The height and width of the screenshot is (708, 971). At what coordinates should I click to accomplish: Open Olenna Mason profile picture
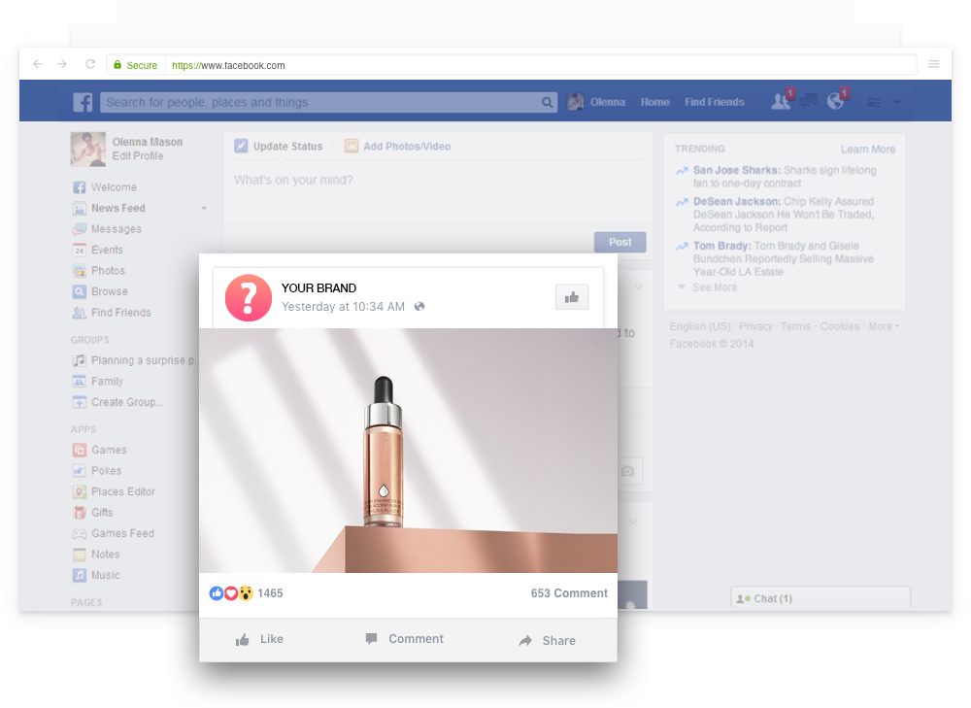pyautogui.click(x=88, y=150)
